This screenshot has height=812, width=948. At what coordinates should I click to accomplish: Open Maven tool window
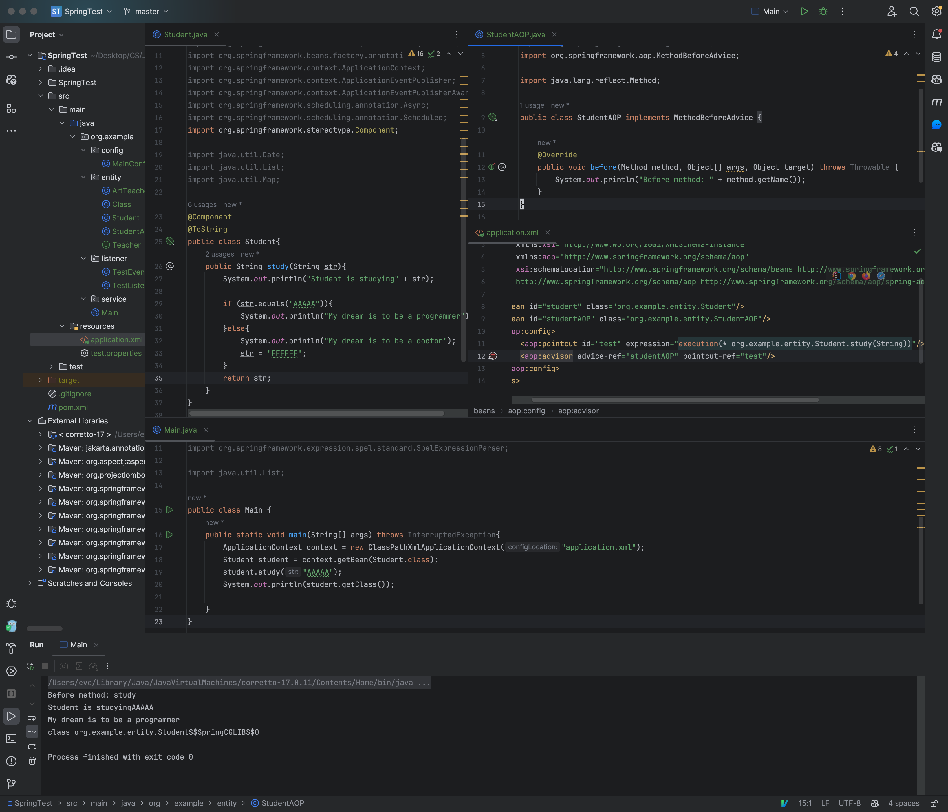pos(936,102)
